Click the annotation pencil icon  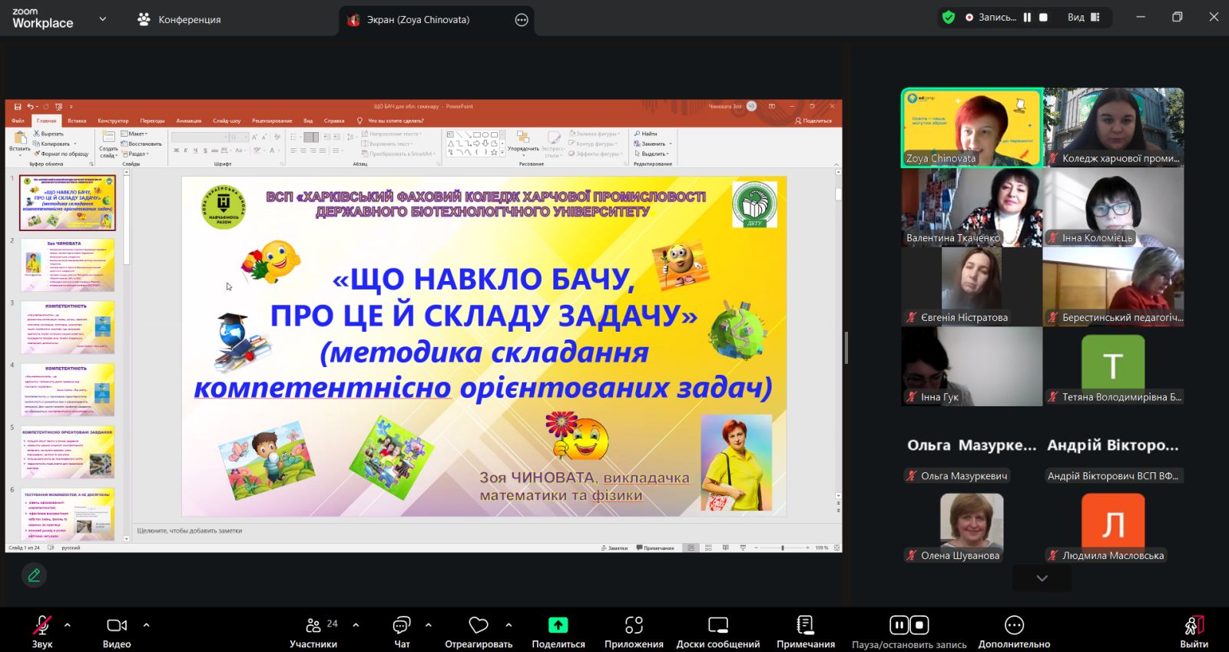[34, 574]
